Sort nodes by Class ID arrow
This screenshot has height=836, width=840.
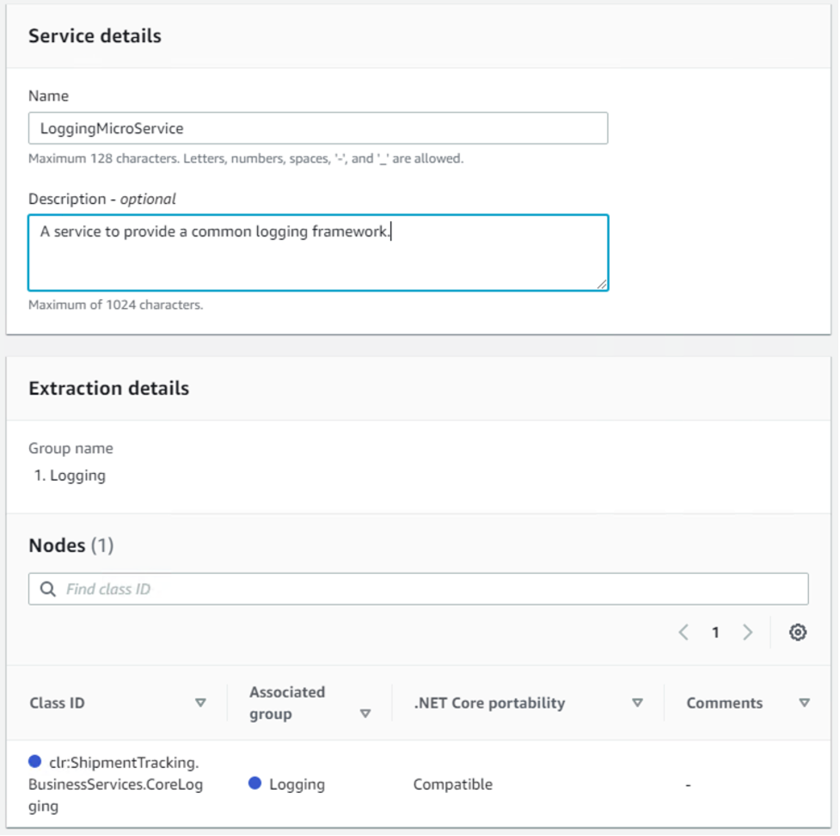(200, 703)
